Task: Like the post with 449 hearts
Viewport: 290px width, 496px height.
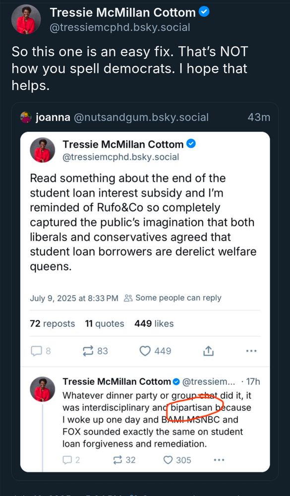Action: (145, 351)
